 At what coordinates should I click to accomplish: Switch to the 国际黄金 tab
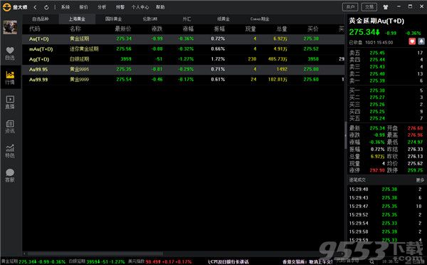pyautogui.click(x=113, y=19)
